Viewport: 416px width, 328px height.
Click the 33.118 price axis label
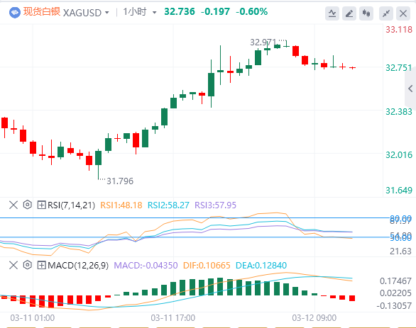399,30
